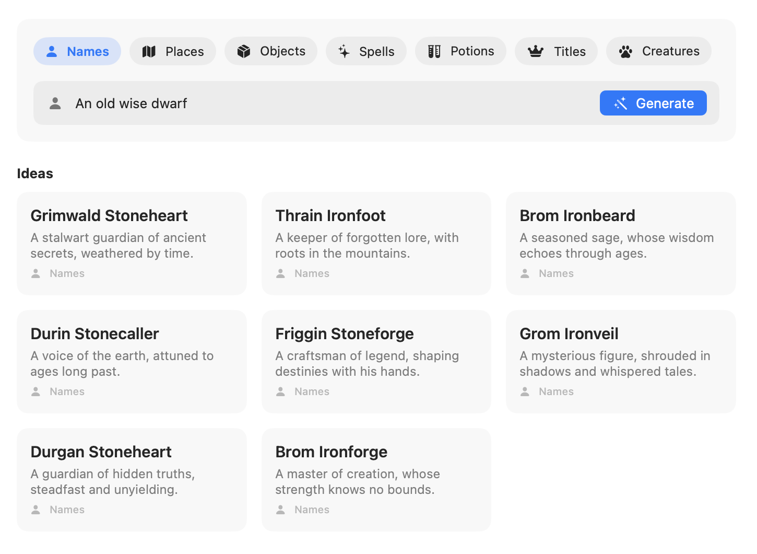Open the Grimwald Stoneheart idea card

point(132,244)
